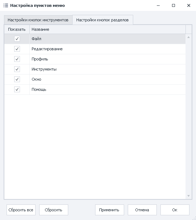Apply changes with Применить button
The image size is (196, 220).
tap(110, 210)
